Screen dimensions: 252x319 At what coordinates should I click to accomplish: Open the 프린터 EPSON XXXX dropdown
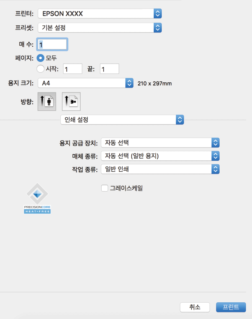click(x=100, y=13)
